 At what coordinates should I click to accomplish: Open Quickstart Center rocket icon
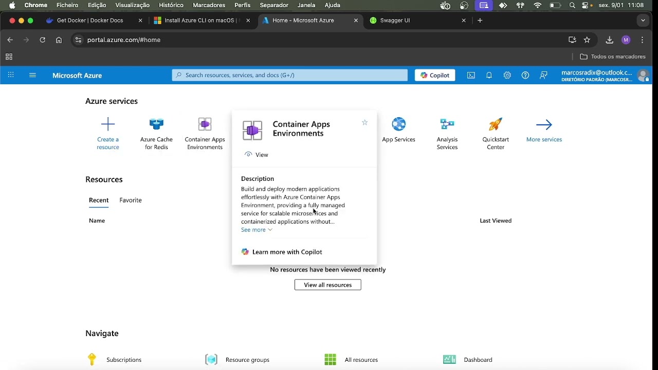tap(496, 124)
